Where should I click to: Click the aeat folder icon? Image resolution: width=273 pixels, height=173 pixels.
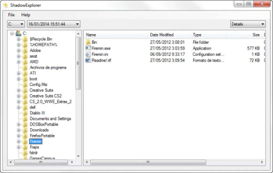25,56
